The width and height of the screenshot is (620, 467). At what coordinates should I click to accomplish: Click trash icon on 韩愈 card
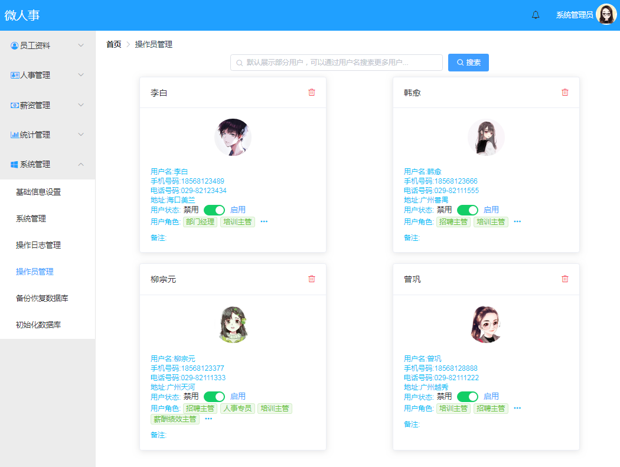coord(564,92)
